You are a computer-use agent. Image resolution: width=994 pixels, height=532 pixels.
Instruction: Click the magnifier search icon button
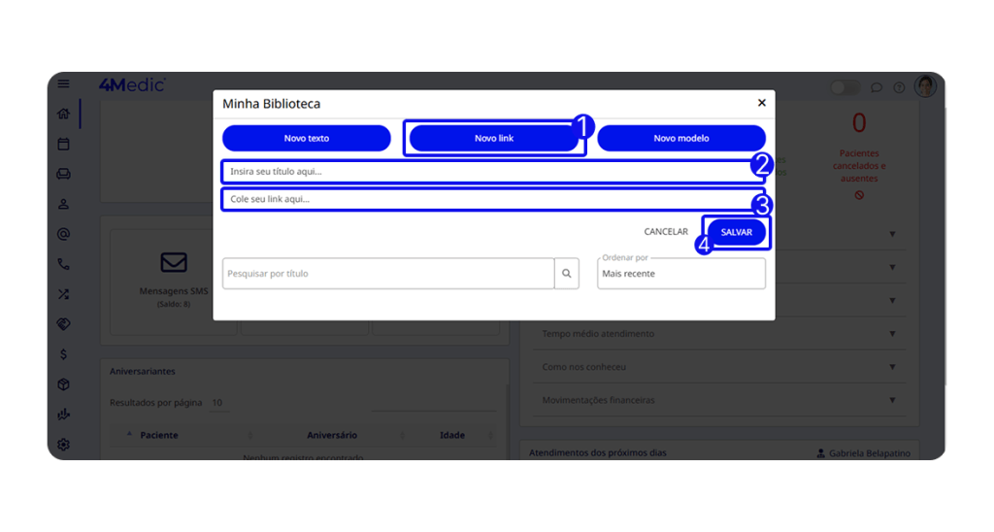pyautogui.click(x=567, y=274)
